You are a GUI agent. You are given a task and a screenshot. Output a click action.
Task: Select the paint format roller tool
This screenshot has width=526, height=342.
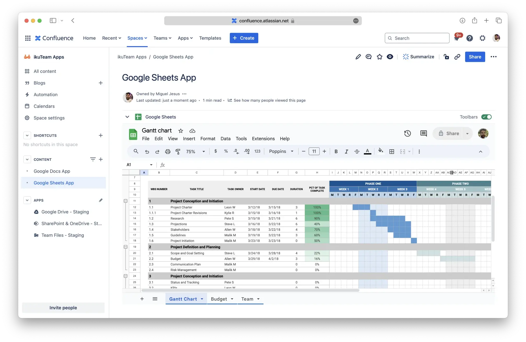tap(178, 151)
